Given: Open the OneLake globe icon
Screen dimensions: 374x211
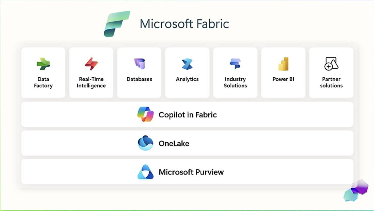Looking at the screenshot, I should pyautogui.click(x=145, y=143).
